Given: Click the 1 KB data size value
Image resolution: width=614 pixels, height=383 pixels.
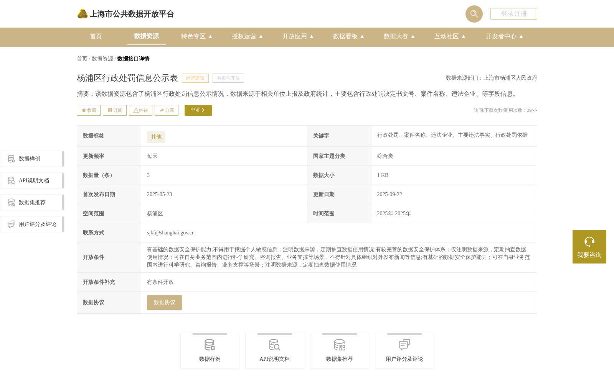Looking at the screenshot, I should coord(383,175).
